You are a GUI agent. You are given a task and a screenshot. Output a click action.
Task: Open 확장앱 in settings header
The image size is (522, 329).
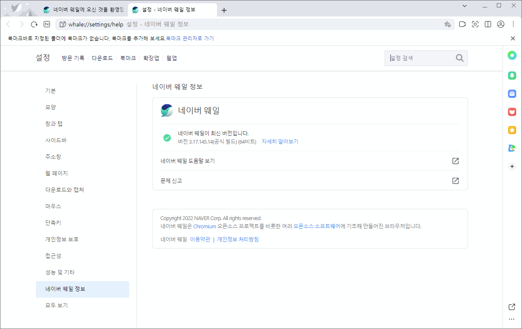pos(151,58)
